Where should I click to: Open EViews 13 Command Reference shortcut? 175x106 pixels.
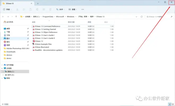47,26
